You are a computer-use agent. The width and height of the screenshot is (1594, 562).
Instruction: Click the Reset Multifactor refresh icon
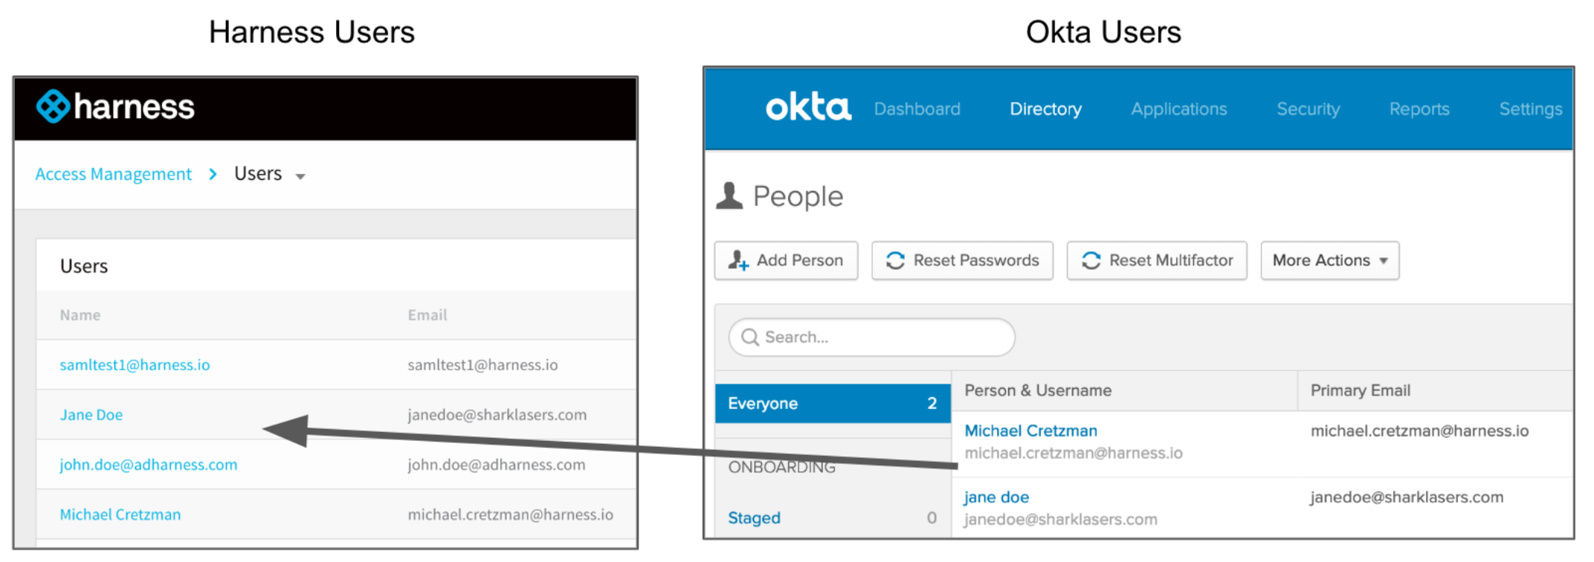click(1091, 260)
